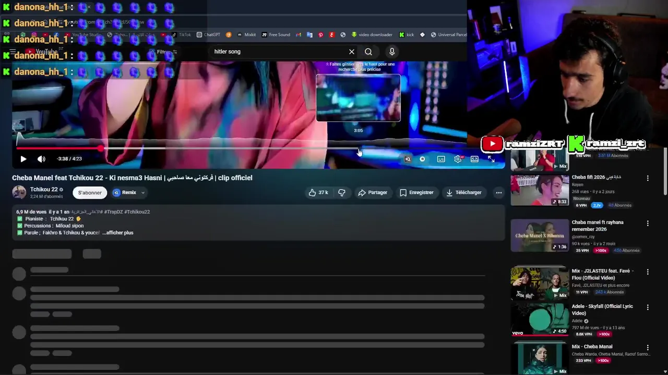
Task: Click the -3:38 / 4:23 time display
Action: 69,159
